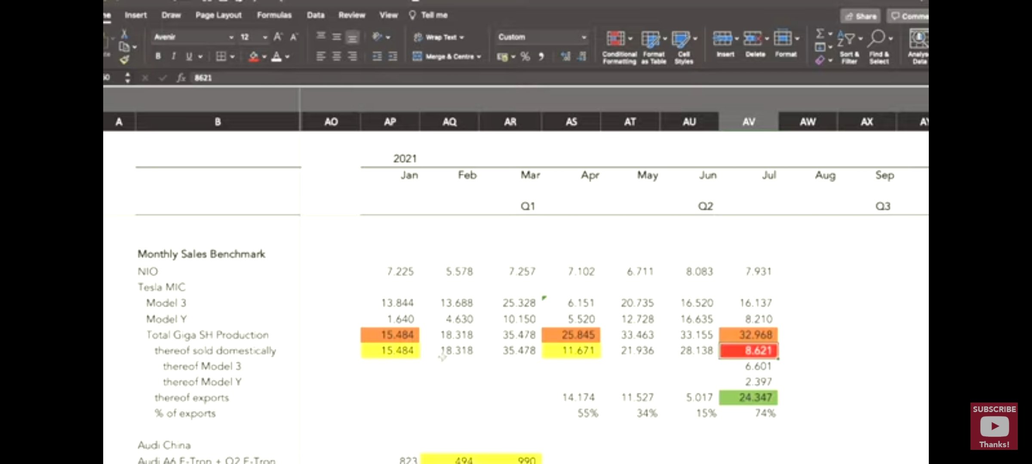Click the YouTube Subscribe button
The width and height of the screenshot is (1032, 464).
994,426
